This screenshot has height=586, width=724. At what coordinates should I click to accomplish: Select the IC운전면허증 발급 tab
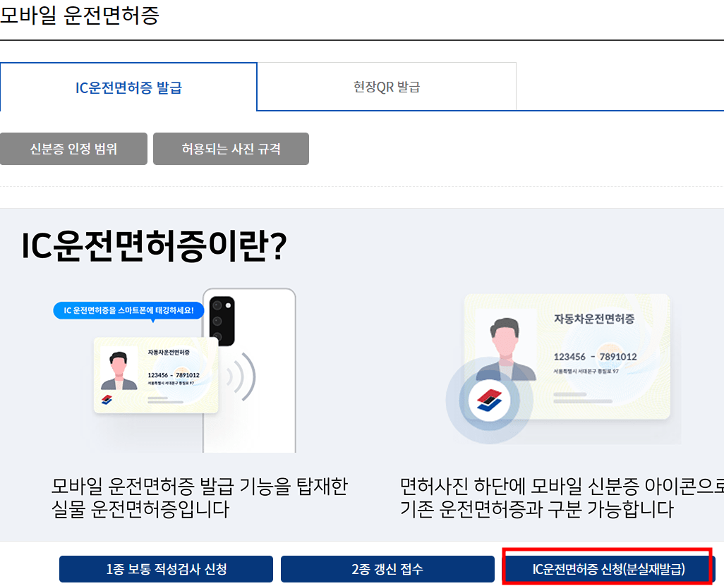[128, 86]
